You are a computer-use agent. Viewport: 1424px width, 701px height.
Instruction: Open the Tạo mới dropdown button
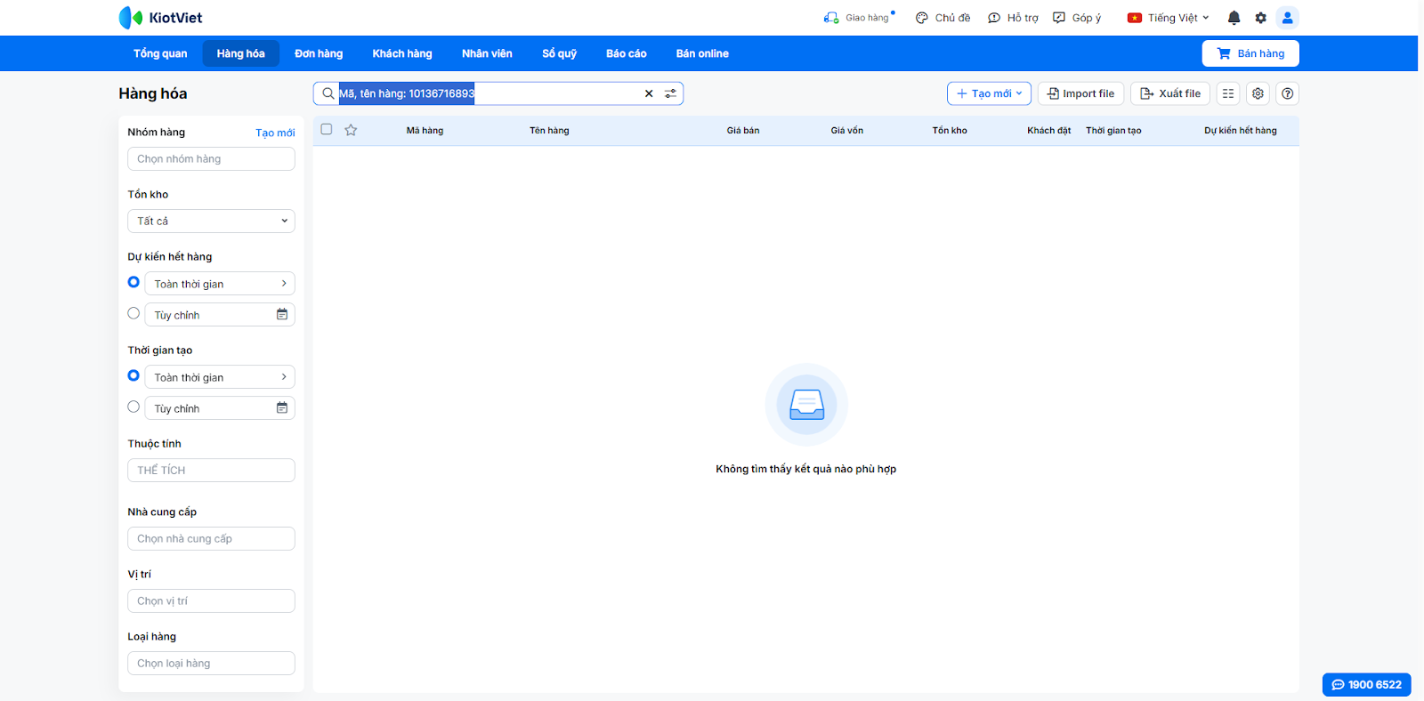pyautogui.click(x=989, y=93)
